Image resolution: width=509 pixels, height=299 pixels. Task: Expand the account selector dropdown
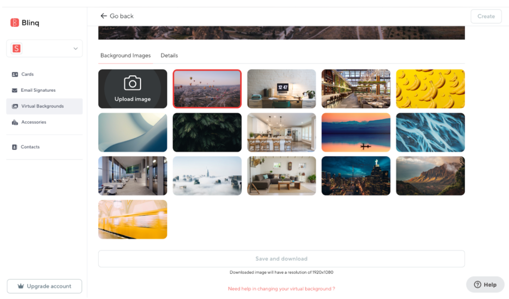(75, 49)
